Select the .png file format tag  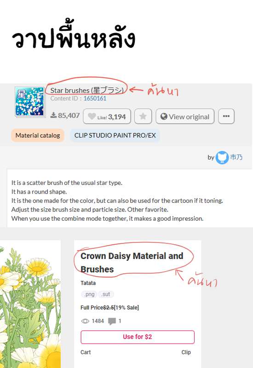[x=89, y=294]
